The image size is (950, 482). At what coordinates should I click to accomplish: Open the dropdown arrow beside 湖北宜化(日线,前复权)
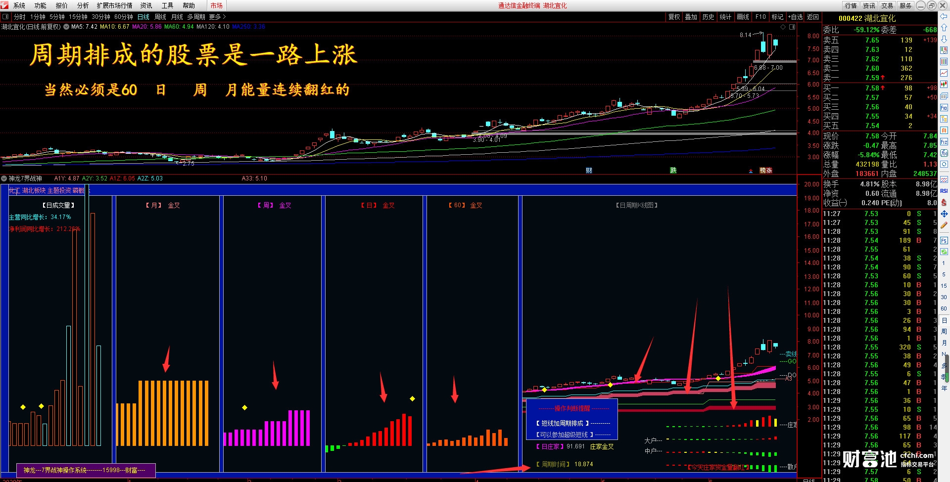tap(66, 27)
